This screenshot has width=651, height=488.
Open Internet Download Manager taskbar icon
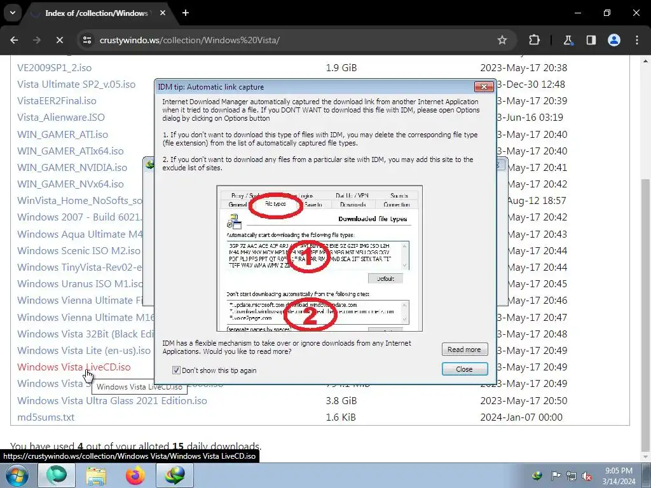tap(175, 475)
